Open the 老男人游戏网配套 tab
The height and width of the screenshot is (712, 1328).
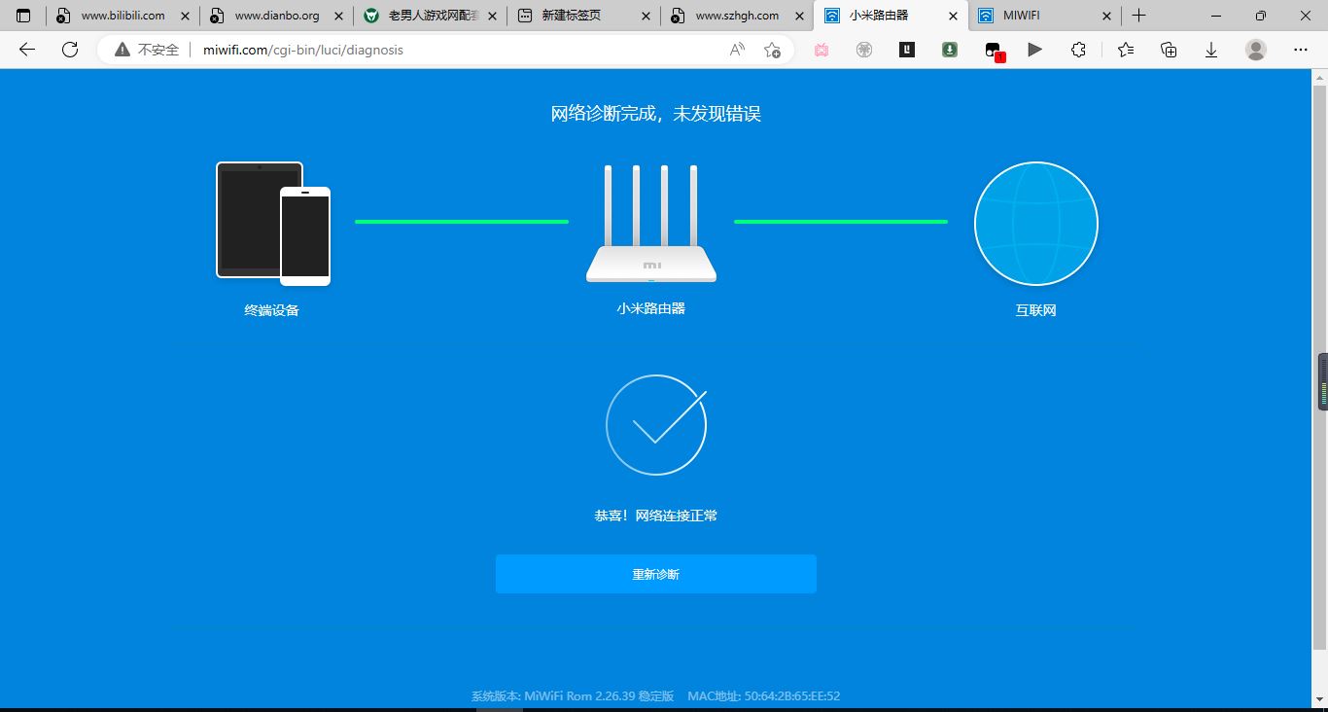pos(430,16)
